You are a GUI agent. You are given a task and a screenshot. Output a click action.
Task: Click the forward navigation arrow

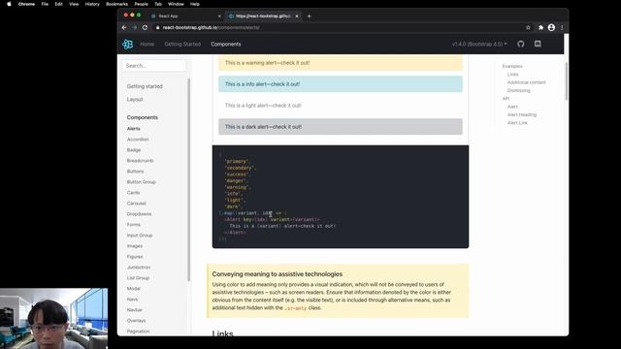click(x=135, y=28)
